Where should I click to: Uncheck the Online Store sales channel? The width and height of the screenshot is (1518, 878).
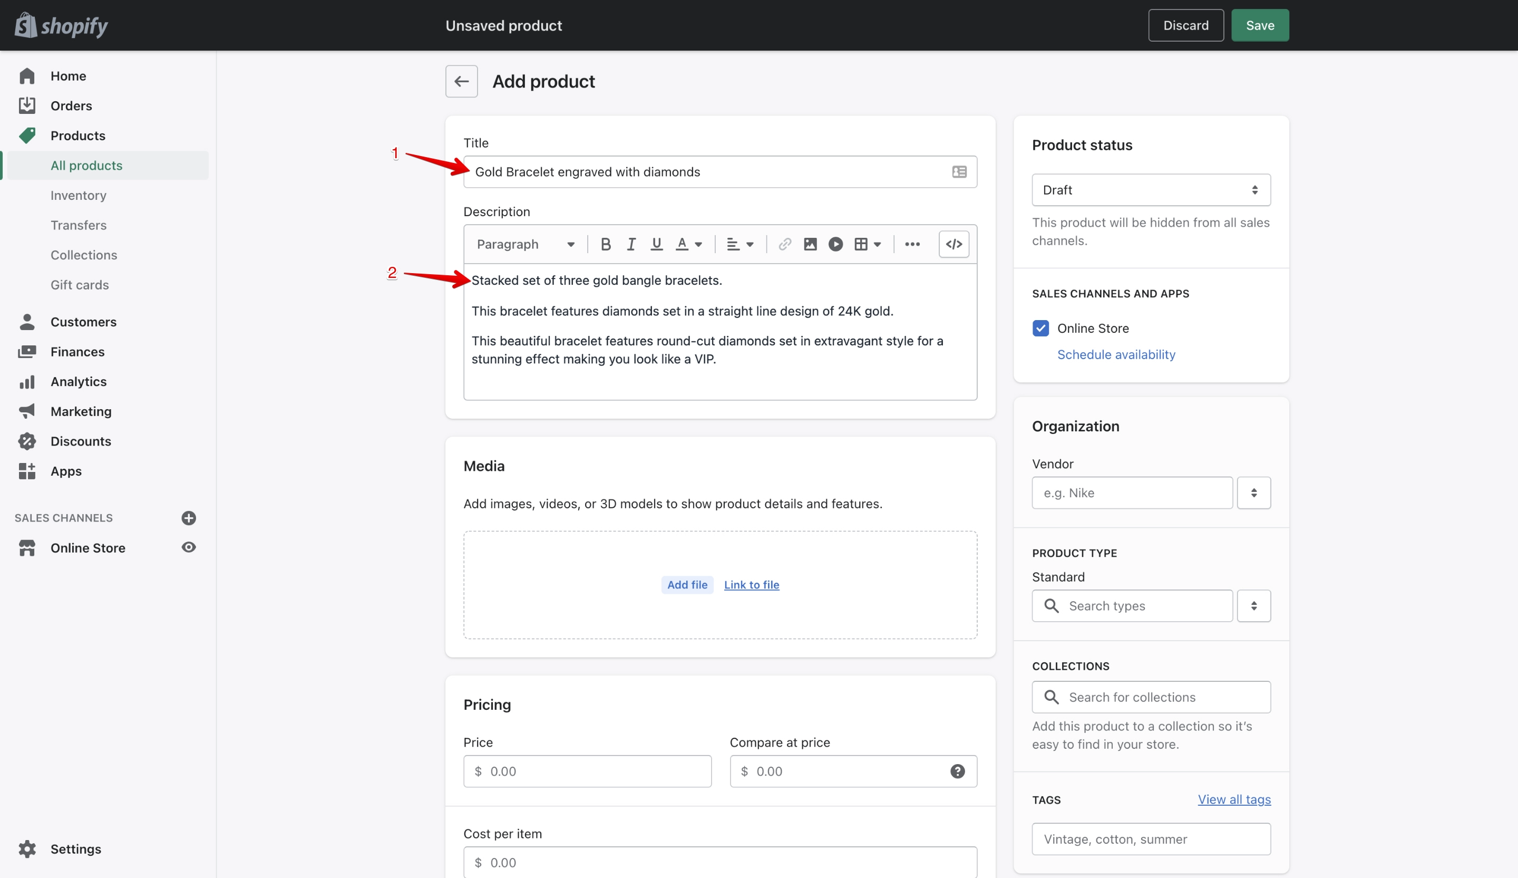[x=1040, y=329]
